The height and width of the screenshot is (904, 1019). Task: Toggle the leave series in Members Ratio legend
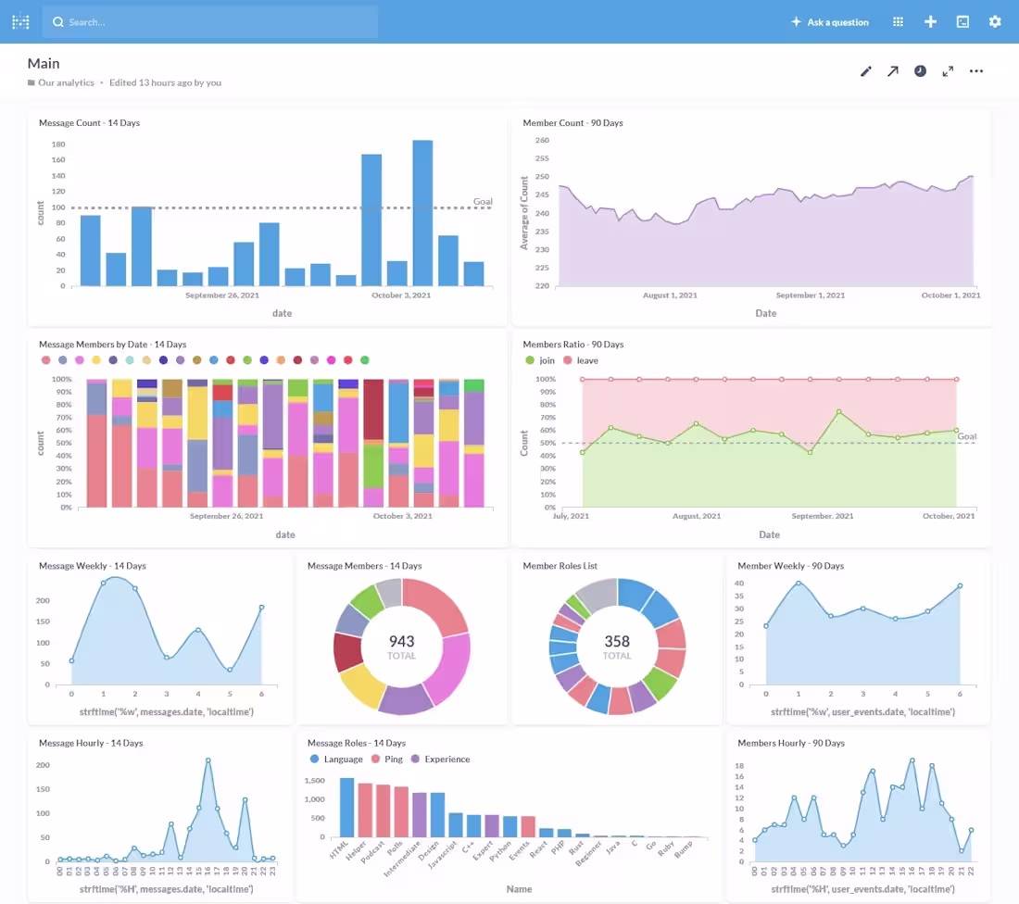click(x=580, y=360)
